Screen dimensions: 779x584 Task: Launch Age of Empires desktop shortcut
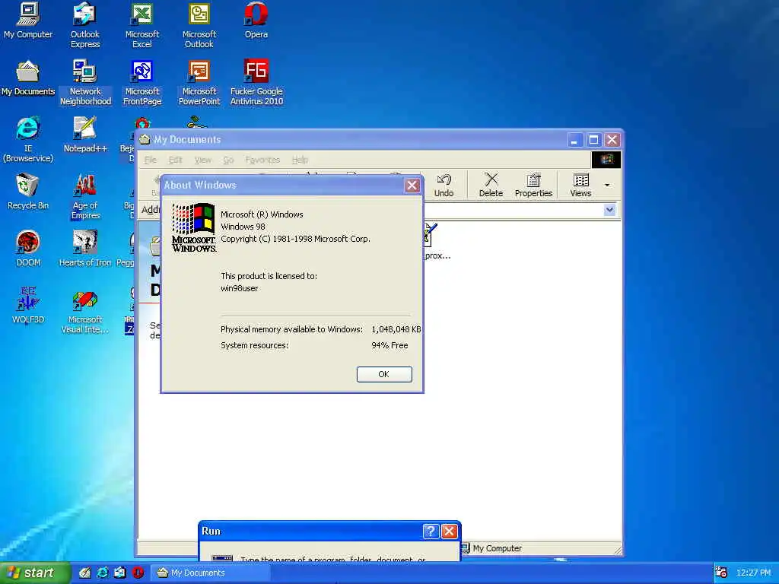point(85,196)
